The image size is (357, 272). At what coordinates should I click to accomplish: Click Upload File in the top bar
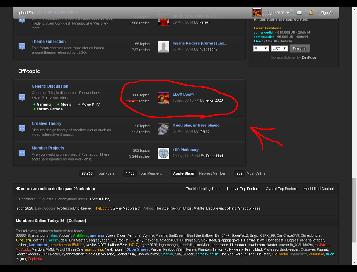25,13
